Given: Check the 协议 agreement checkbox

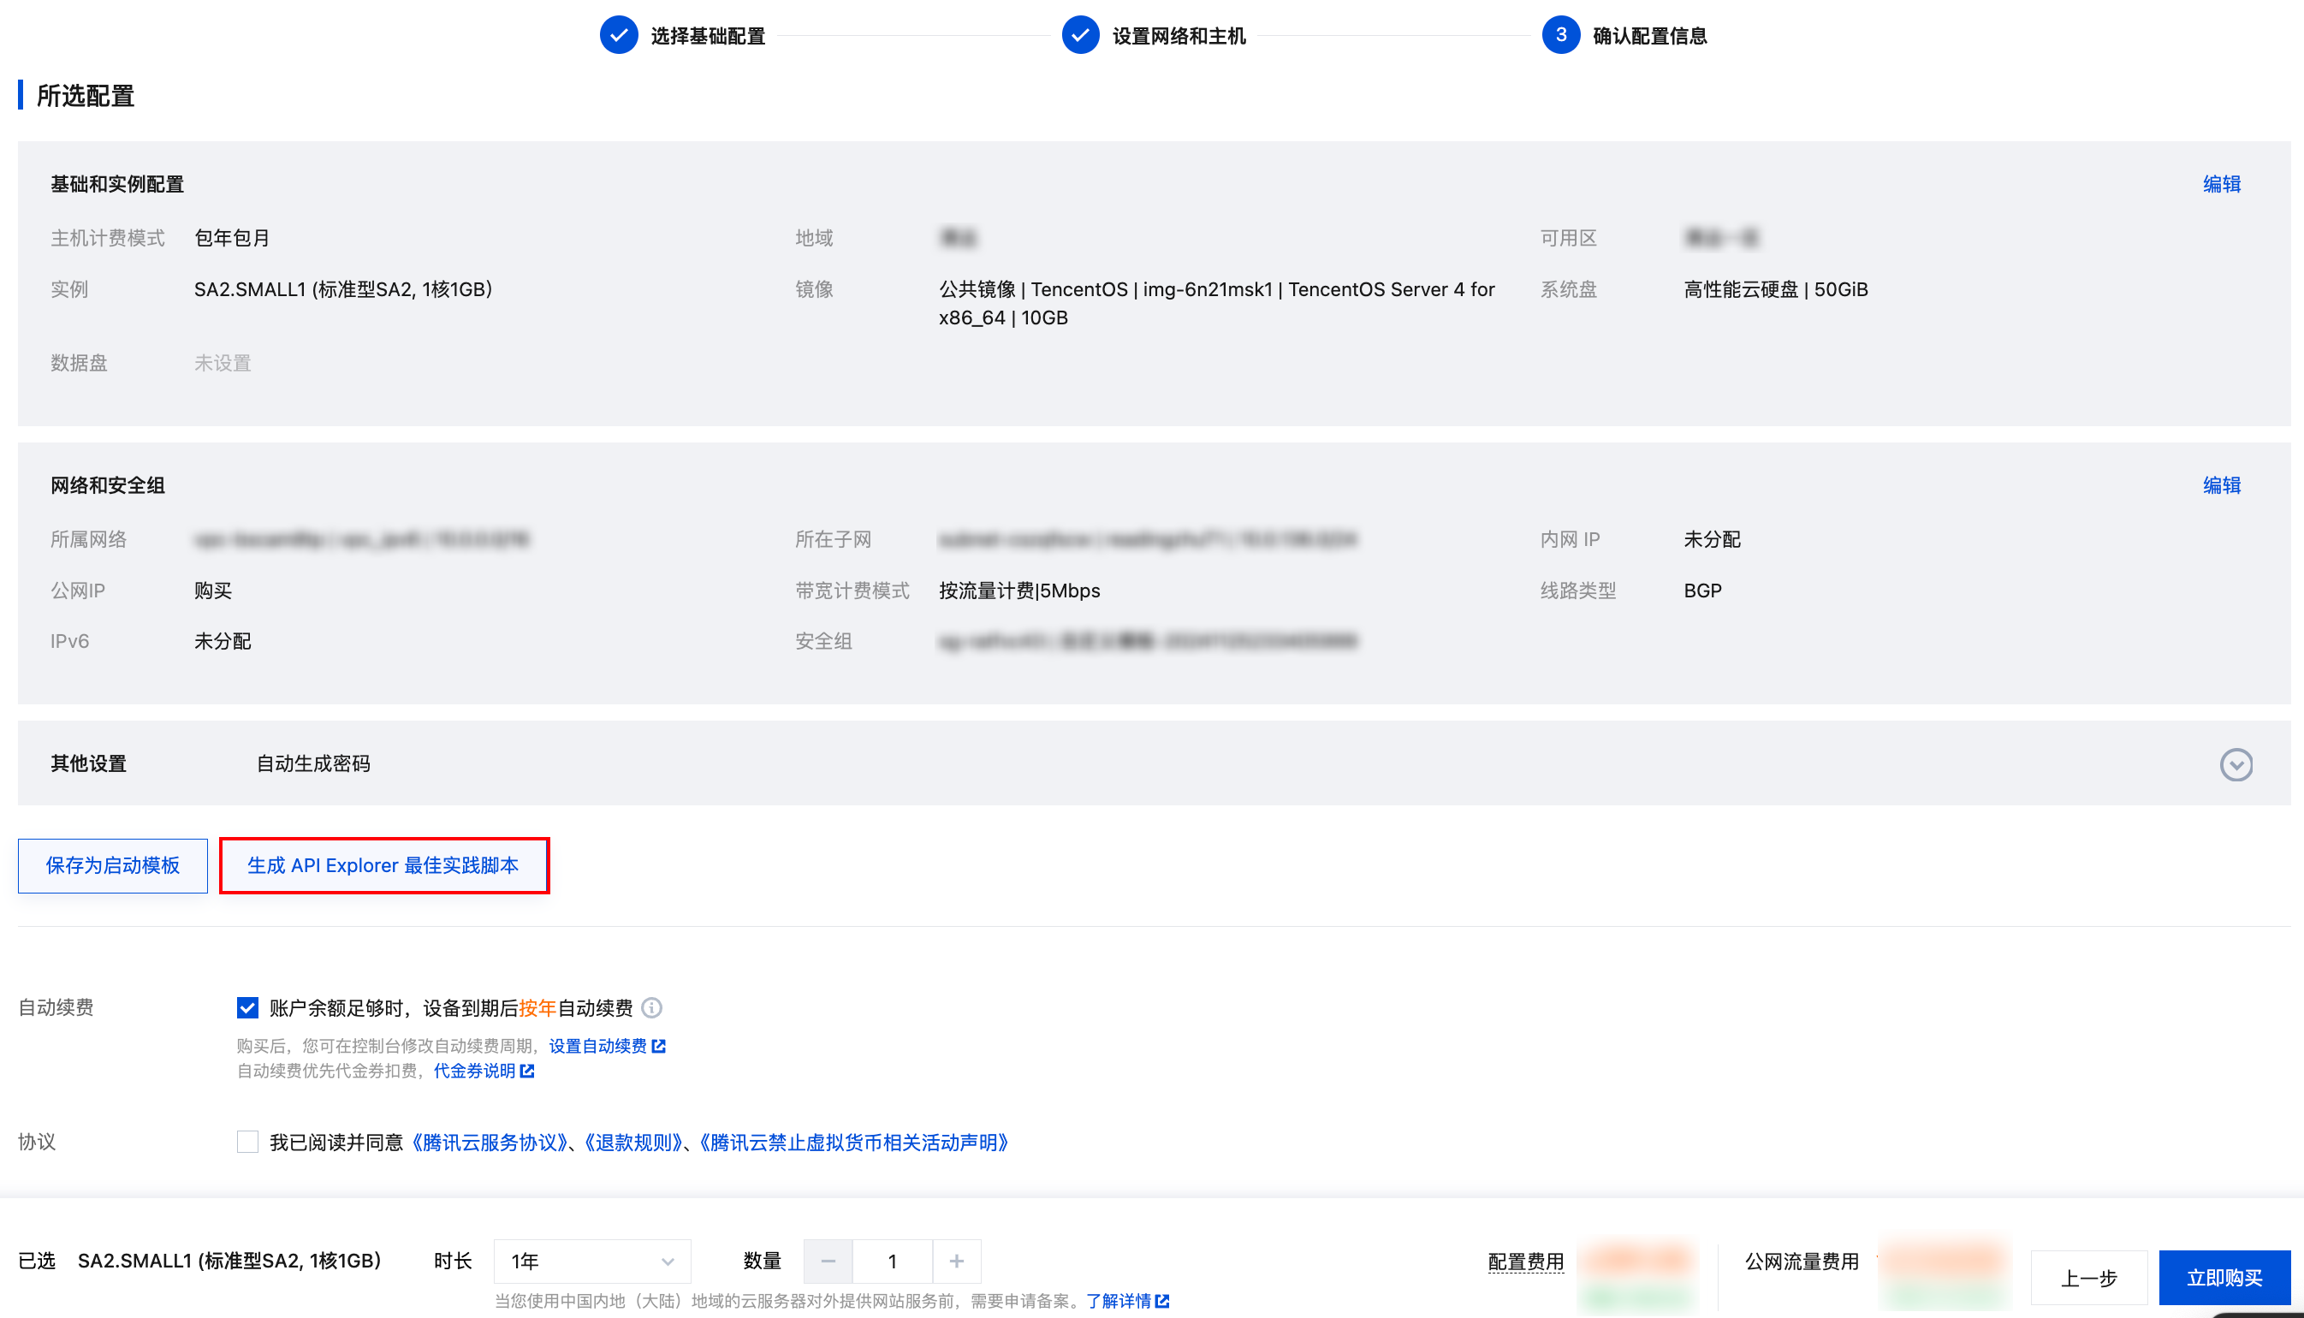Looking at the screenshot, I should pos(247,1143).
